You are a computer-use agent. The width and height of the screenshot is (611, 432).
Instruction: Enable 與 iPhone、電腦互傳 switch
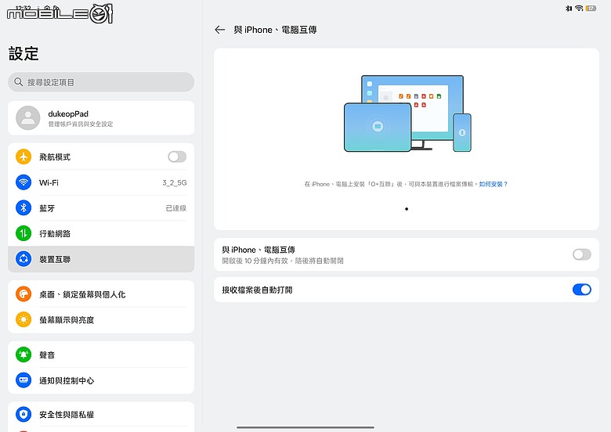(x=582, y=254)
